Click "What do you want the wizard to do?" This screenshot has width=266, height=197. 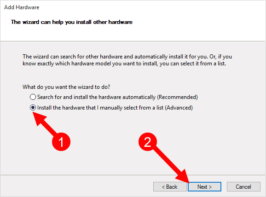click(66, 87)
